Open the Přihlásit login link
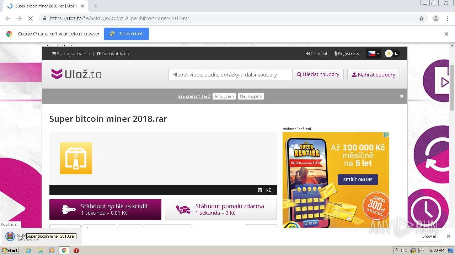 pos(317,53)
